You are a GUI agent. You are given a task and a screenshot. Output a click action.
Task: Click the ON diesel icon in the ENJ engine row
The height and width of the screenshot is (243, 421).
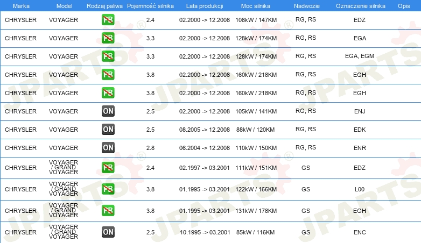click(108, 111)
